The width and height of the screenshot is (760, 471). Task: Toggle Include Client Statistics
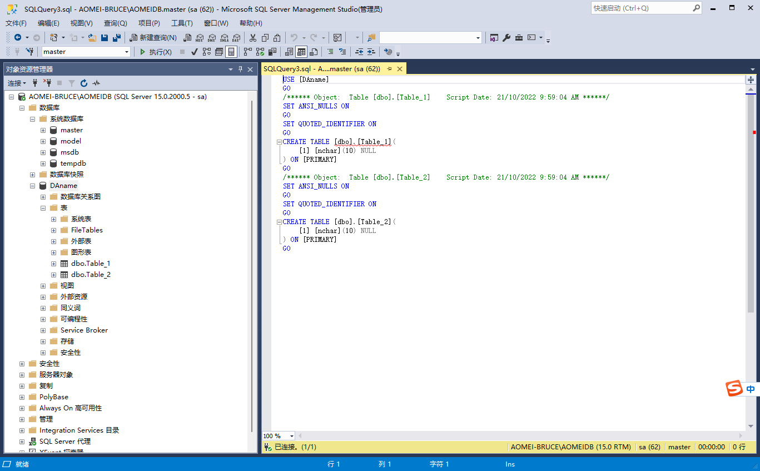tap(272, 52)
